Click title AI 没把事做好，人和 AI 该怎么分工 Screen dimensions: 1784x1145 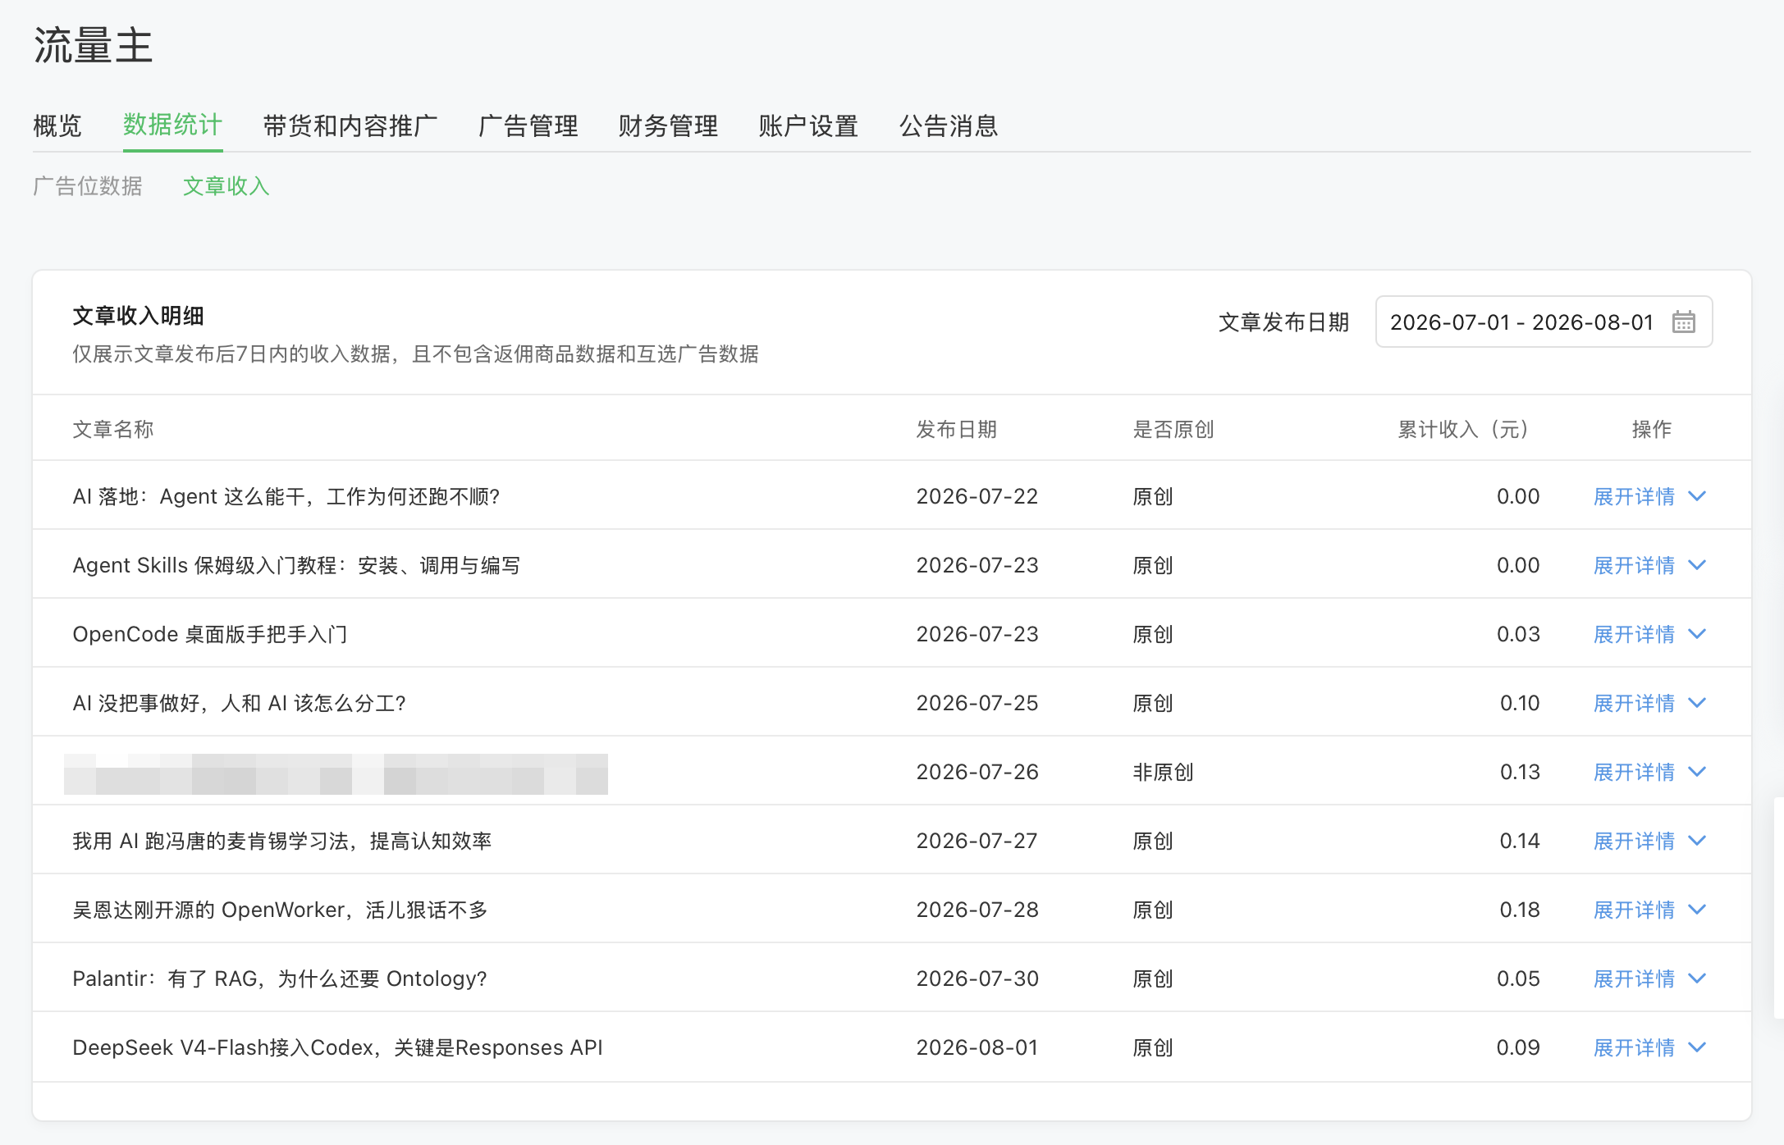[240, 703]
